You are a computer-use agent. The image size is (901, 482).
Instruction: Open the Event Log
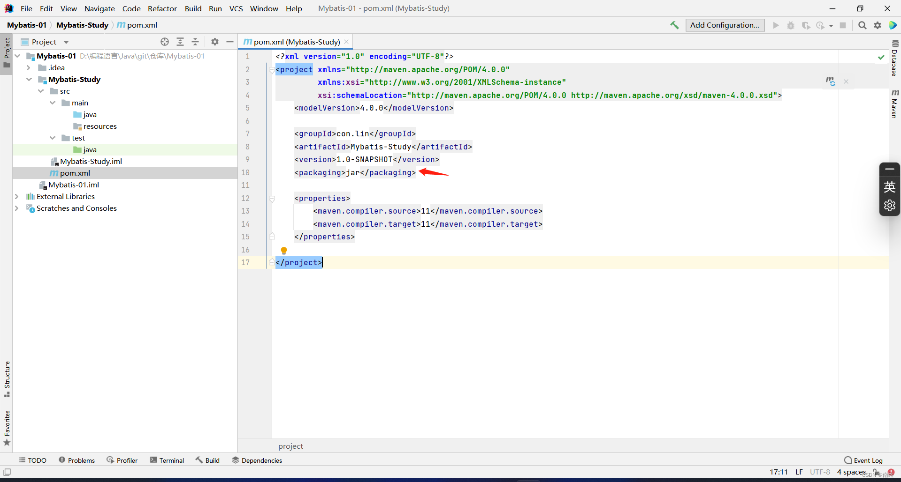click(x=863, y=460)
